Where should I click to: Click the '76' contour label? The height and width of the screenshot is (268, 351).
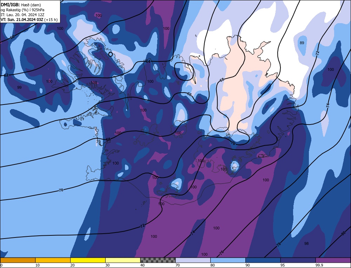221,253
